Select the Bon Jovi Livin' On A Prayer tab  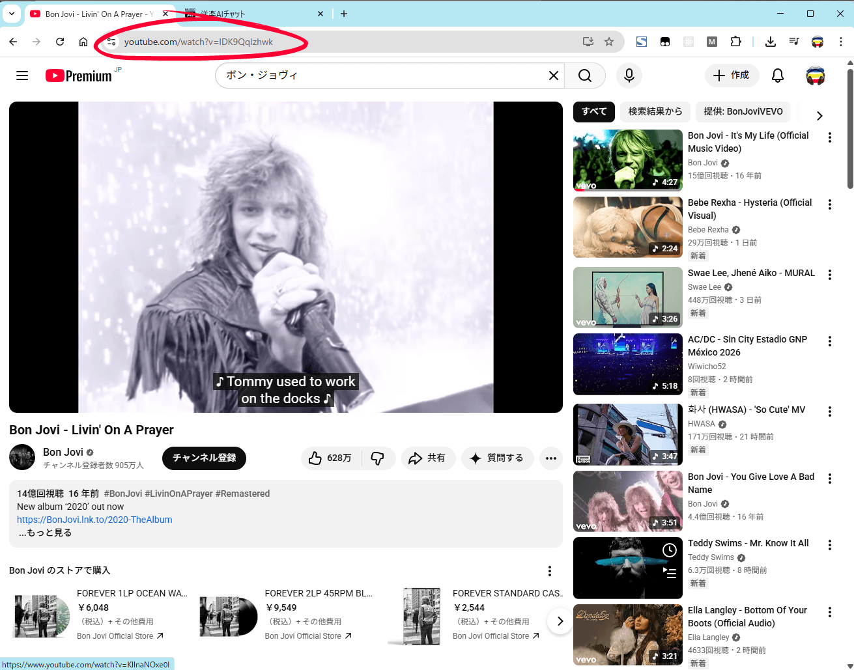pos(98,14)
